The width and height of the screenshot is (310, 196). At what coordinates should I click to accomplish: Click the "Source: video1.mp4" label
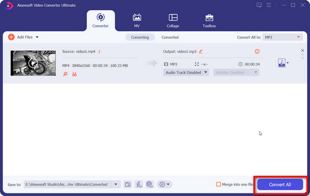(x=79, y=51)
